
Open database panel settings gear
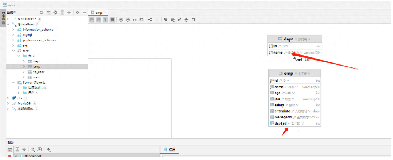pyautogui.click(x=78, y=12)
